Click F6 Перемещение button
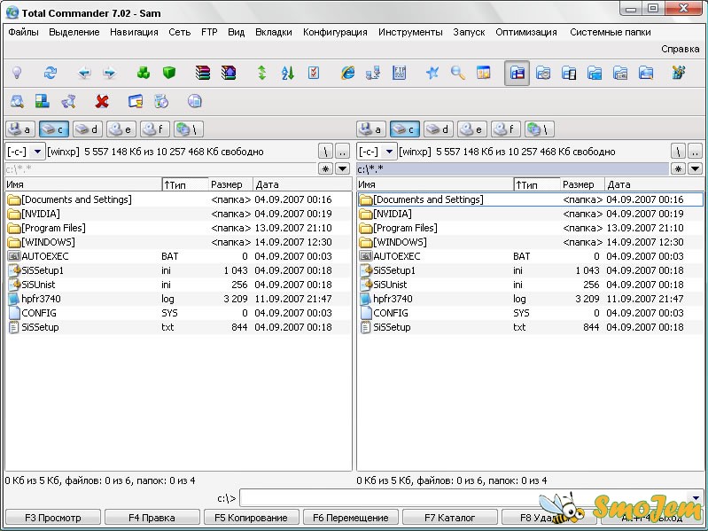708x531 pixels. point(351,518)
